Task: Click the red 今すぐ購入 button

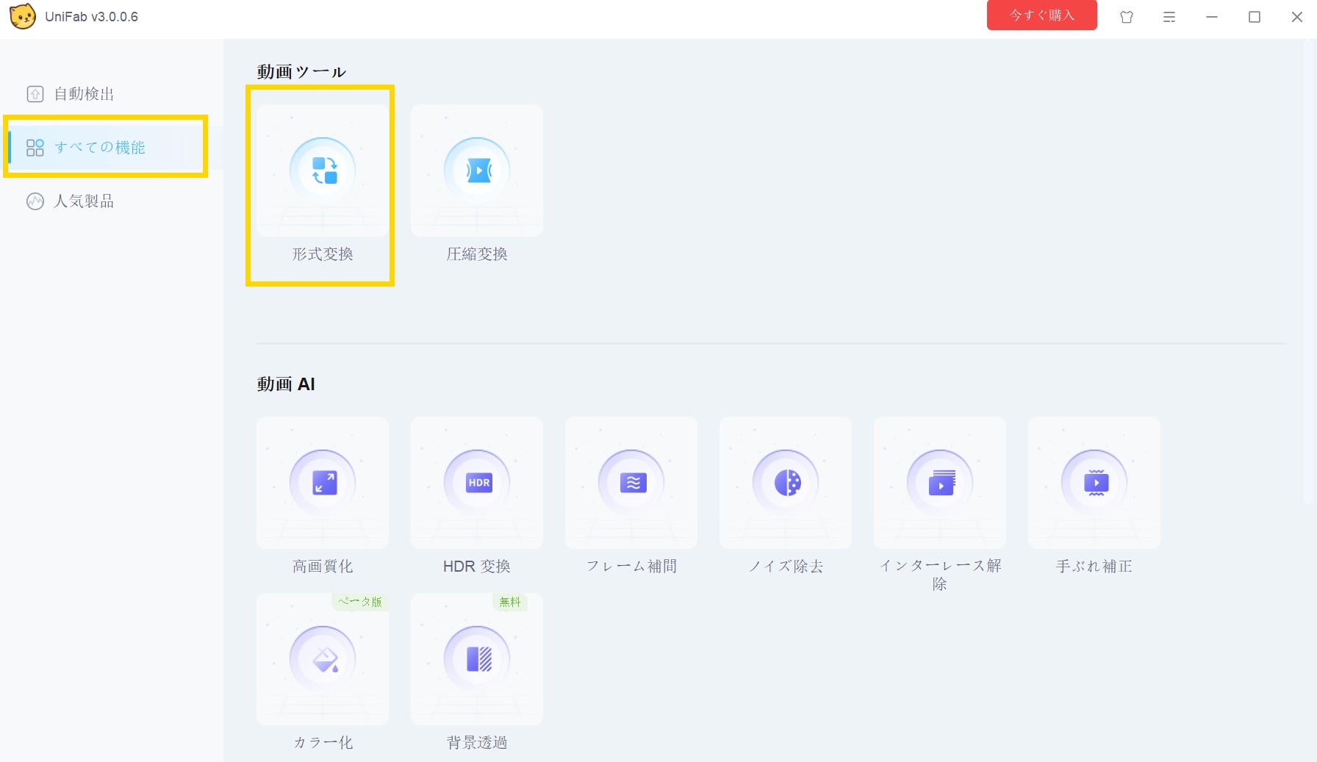Action: [x=1041, y=15]
